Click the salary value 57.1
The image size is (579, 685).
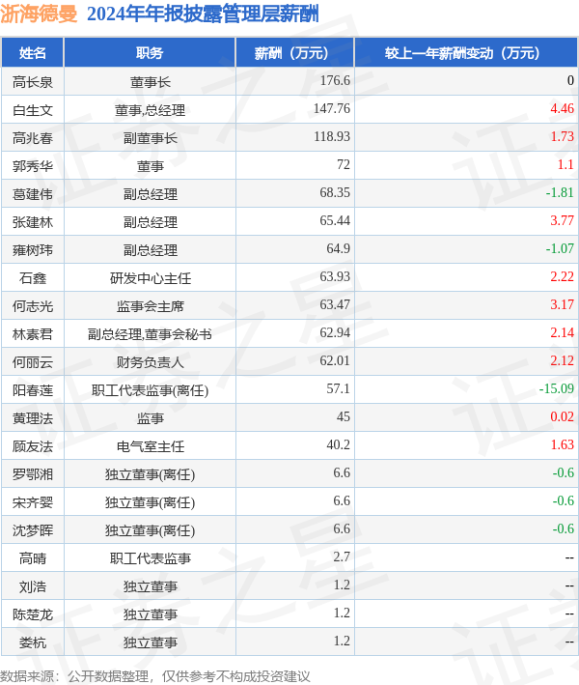[x=338, y=388]
